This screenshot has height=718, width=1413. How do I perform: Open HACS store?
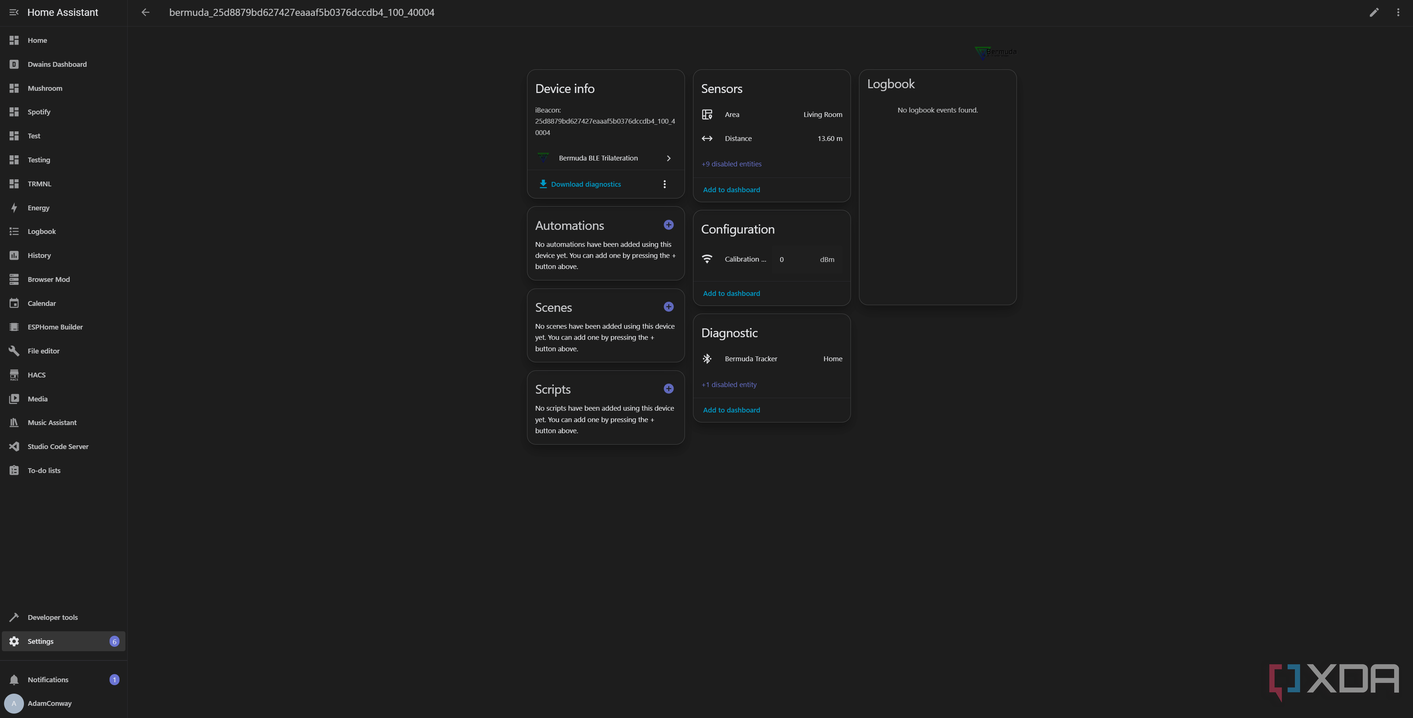(x=64, y=375)
